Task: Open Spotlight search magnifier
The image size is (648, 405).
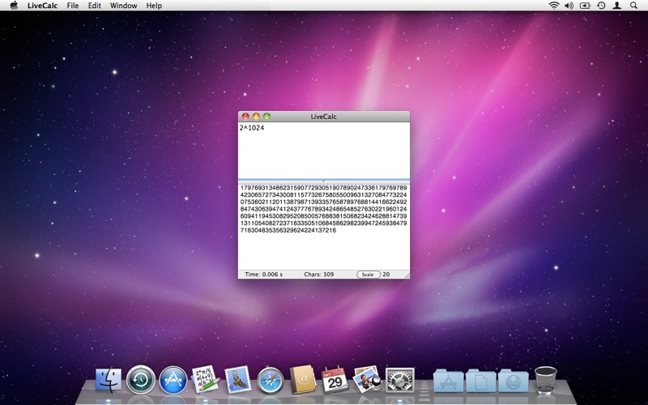Action: (633, 6)
